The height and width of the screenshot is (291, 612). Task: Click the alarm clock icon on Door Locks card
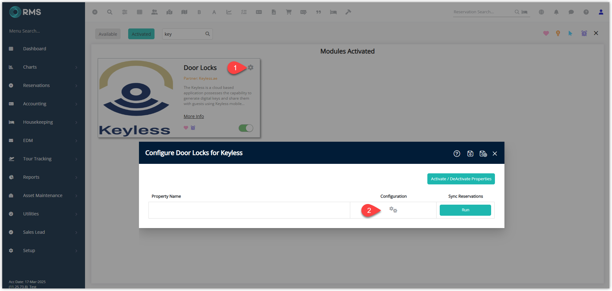click(193, 128)
